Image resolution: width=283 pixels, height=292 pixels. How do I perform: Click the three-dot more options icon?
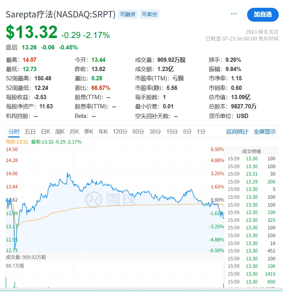coord(234,14)
